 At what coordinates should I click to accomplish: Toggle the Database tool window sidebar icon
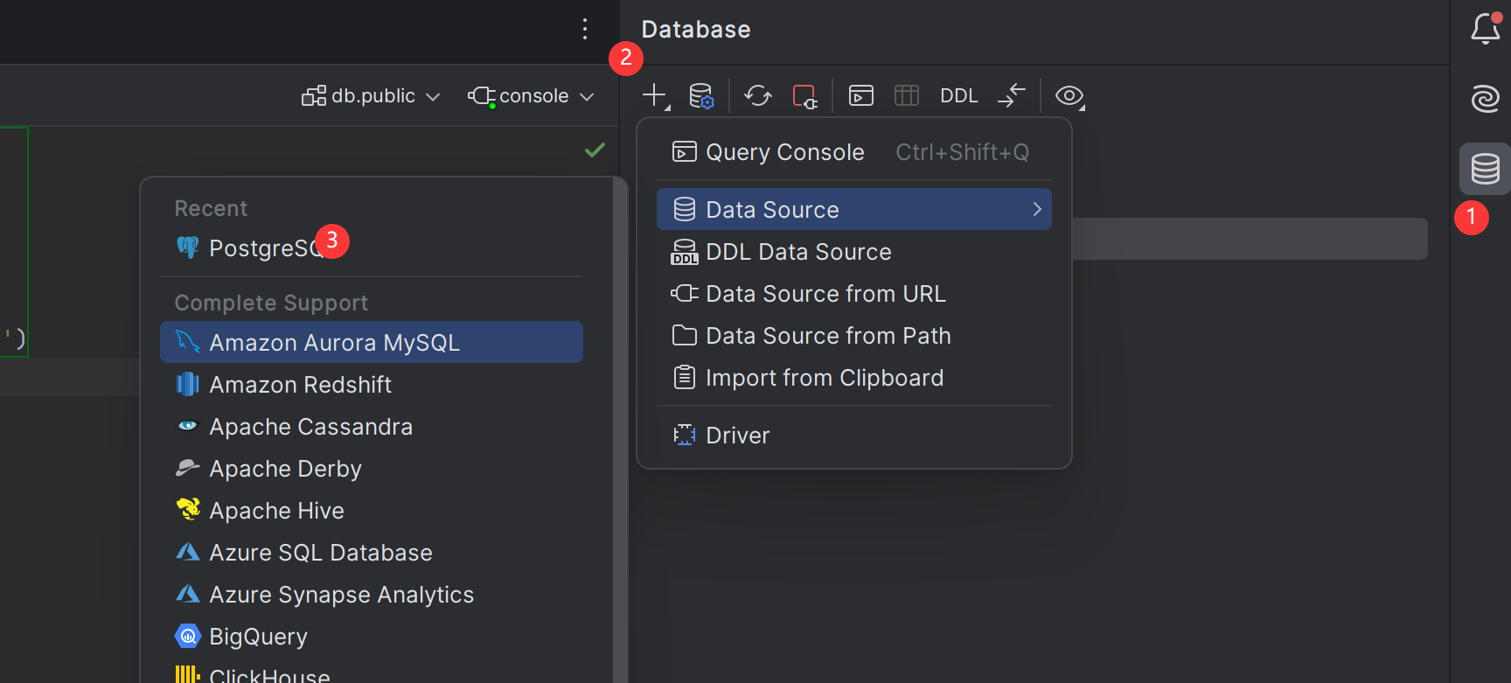(x=1485, y=169)
